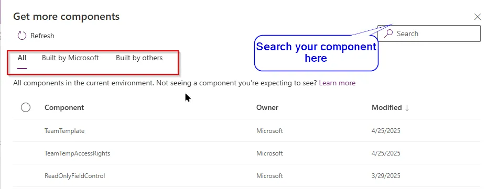487x189 pixels.
Task: Click the Refresh circular arrow icon
Action: (x=21, y=36)
